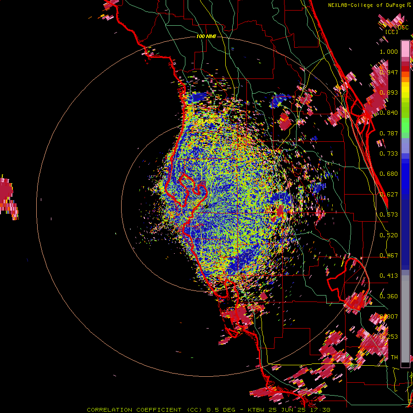Click the 0.413 scale value

pos(389,276)
